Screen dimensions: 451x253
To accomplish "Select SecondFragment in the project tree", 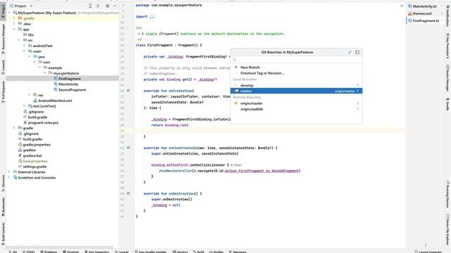I will (72, 90).
